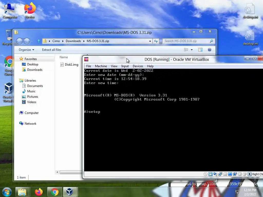The width and height of the screenshot is (263, 197).
Task: Expand the arrow before MS-DOS 3.31.zip breadcrumb
Action: tap(84, 41)
